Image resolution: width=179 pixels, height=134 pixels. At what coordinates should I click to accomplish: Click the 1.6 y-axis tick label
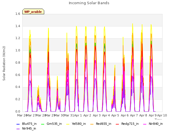click(x=18, y=14)
